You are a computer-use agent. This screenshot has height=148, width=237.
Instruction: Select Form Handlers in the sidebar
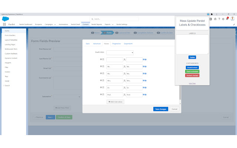click(10, 36)
